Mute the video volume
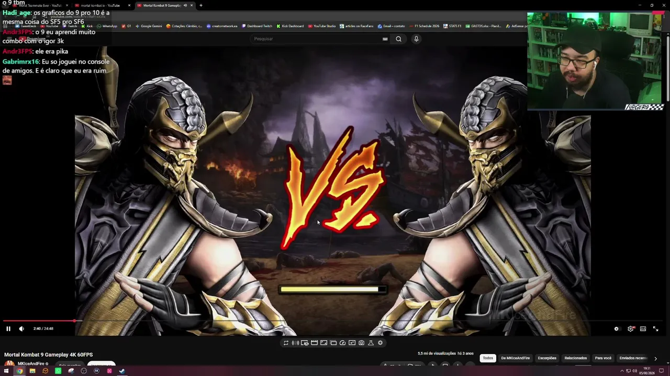This screenshot has width=670, height=376. point(21,328)
